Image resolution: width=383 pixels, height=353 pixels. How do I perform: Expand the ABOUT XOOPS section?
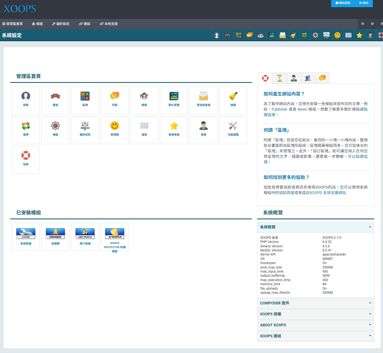pos(316,325)
